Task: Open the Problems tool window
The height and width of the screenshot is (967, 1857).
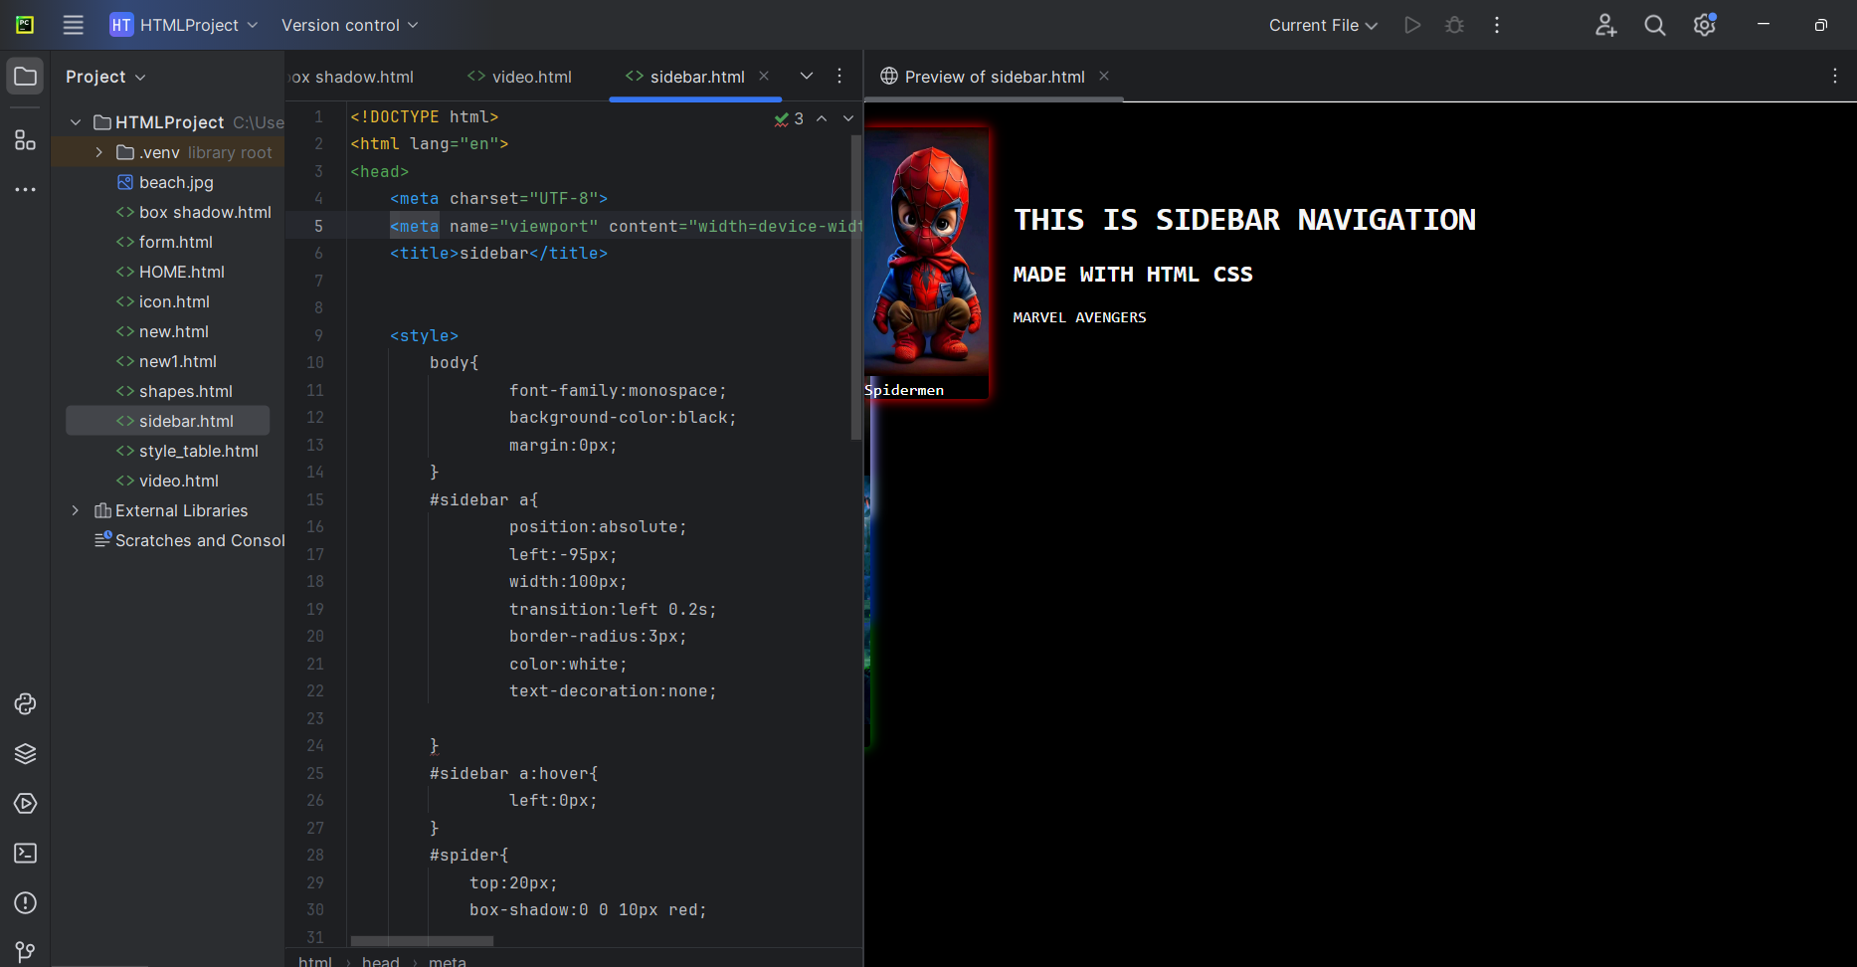Action: (26, 903)
